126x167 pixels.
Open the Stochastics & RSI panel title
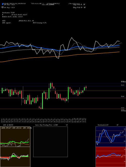point(108,125)
